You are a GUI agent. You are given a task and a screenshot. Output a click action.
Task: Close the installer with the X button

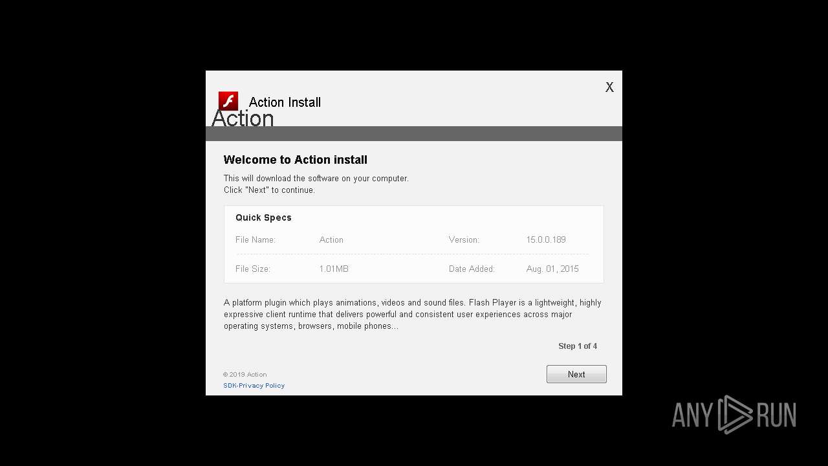(x=609, y=87)
